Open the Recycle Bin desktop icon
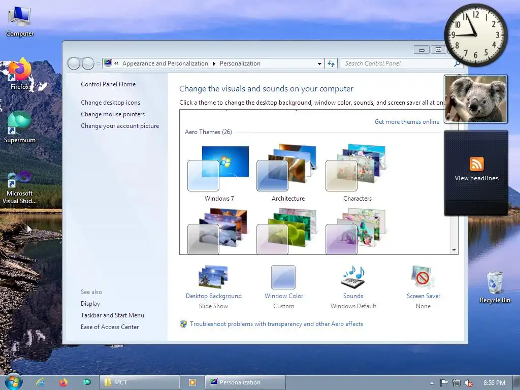 (x=495, y=287)
